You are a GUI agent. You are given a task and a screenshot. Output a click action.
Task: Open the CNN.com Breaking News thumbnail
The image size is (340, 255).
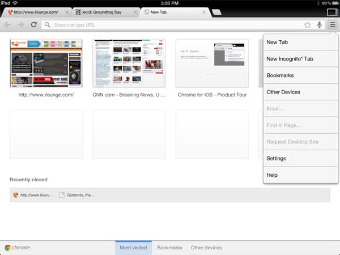point(129,63)
